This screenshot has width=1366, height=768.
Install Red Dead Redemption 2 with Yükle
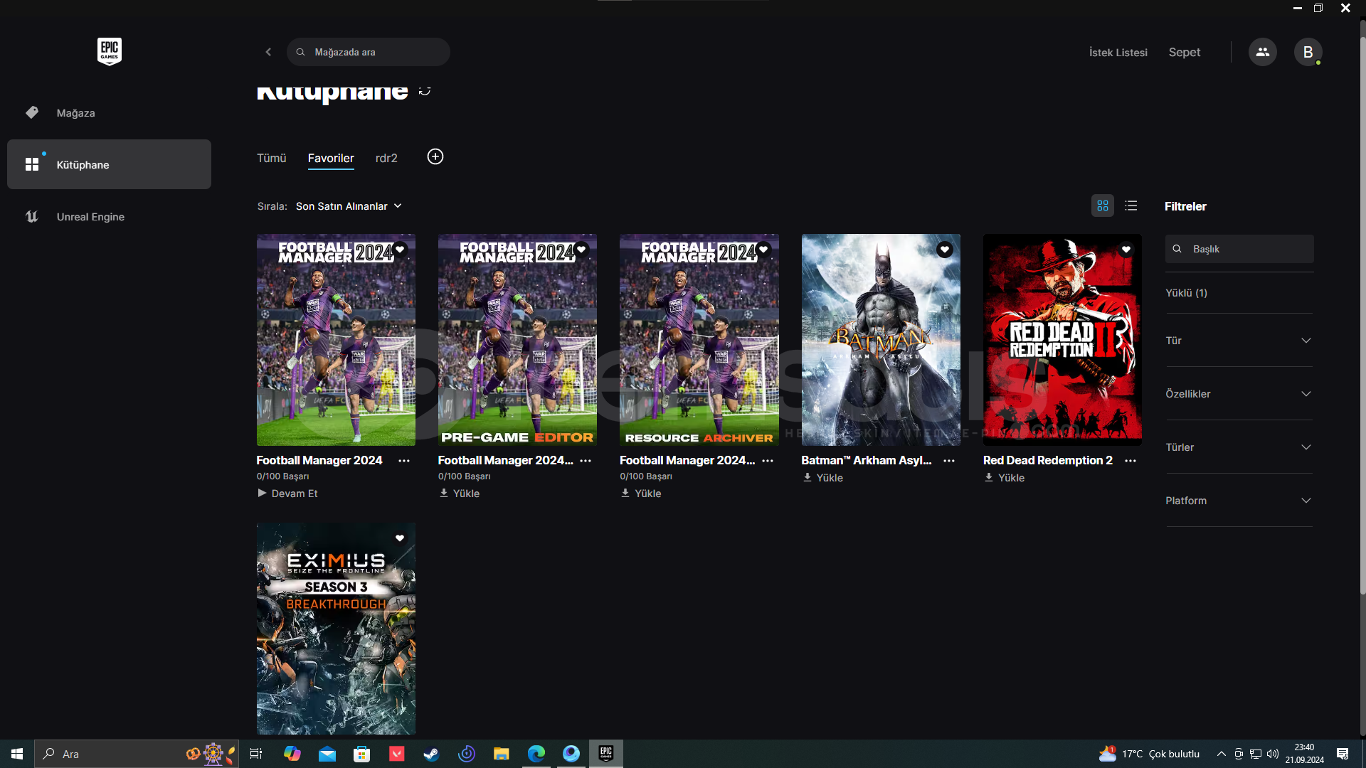pyautogui.click(x=1005, y=478)
